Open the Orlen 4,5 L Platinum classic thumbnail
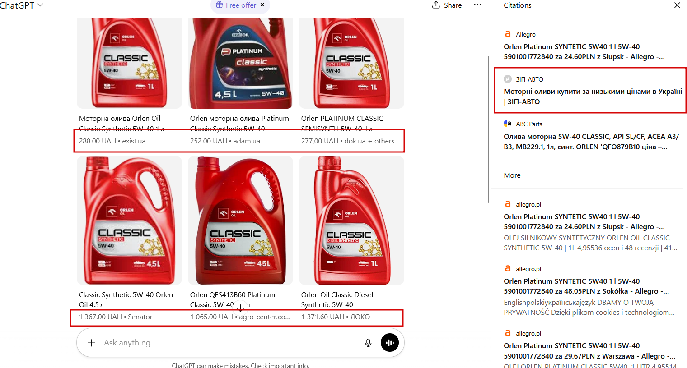687x368 pixels. [240, 63]
